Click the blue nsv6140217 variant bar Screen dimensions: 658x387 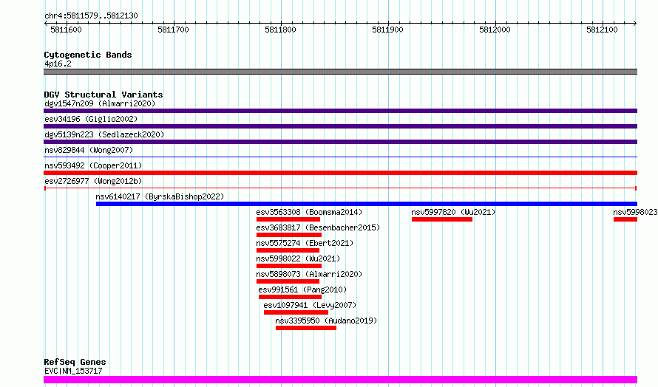pos(367,204)
